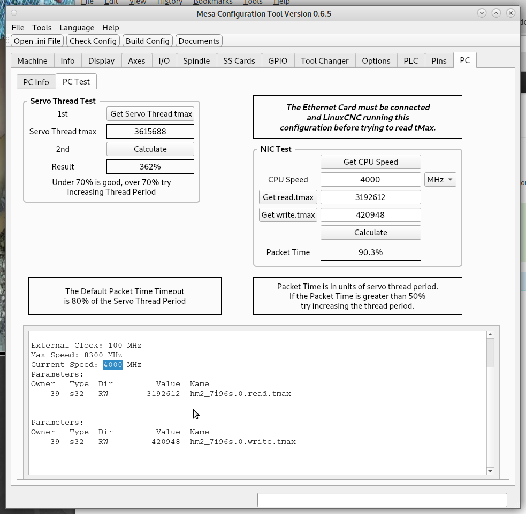Click the write.tmax 420948 field
This screenshot has height=514, width=526.
(x=371, y=215)
